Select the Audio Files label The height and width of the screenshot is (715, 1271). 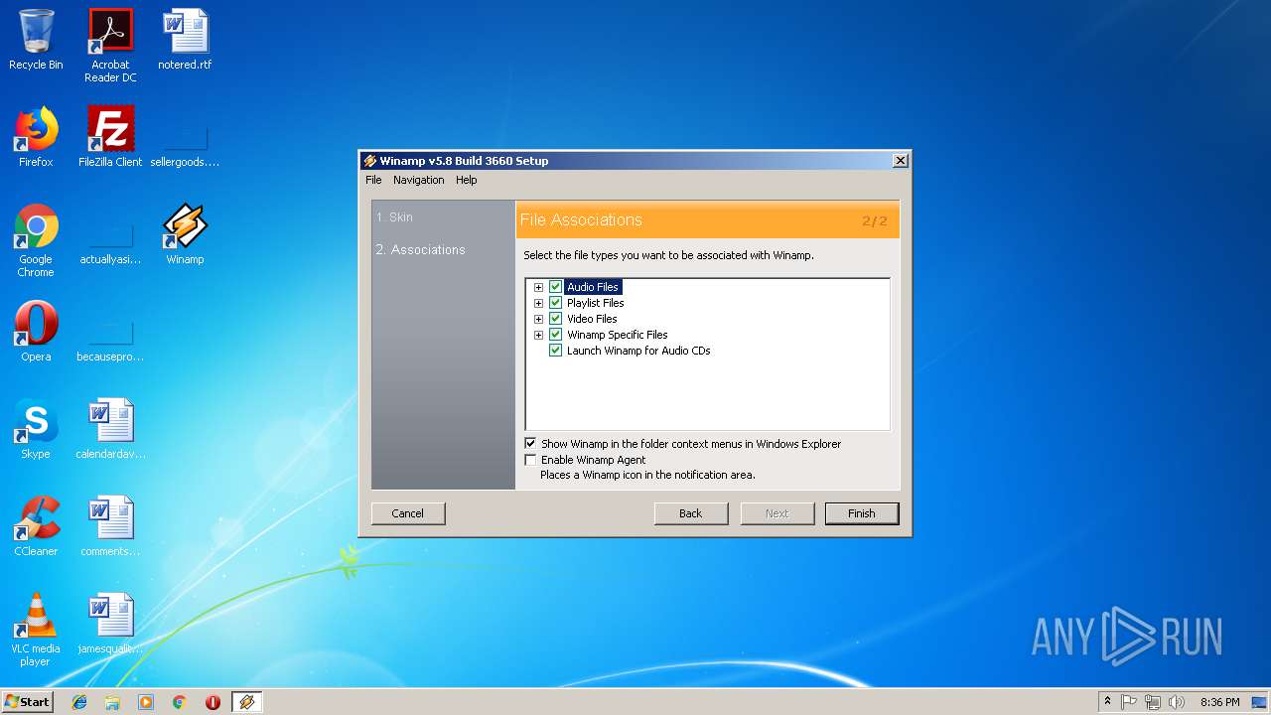(x=593, y=287)
